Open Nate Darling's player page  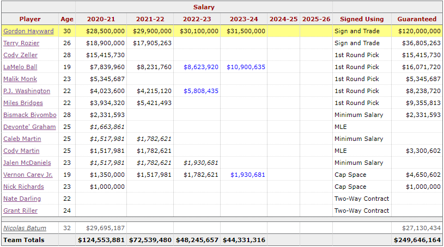pyautogui.click(x=22, y=199)
